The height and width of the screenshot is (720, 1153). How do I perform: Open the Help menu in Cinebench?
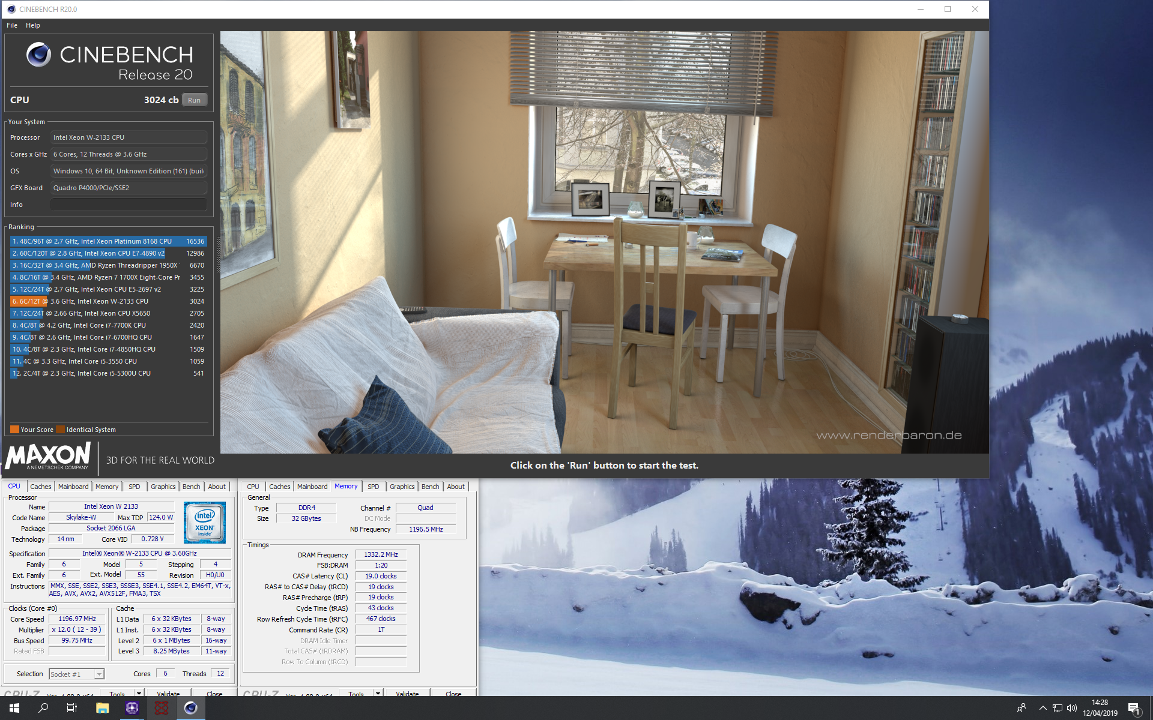pos(33,25)
